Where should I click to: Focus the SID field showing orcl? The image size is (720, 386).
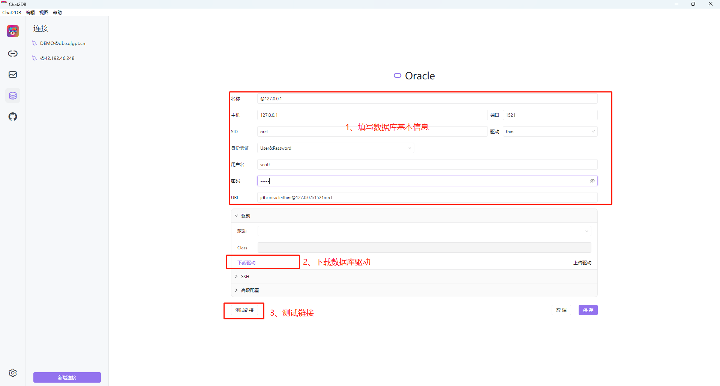(372, 131)
